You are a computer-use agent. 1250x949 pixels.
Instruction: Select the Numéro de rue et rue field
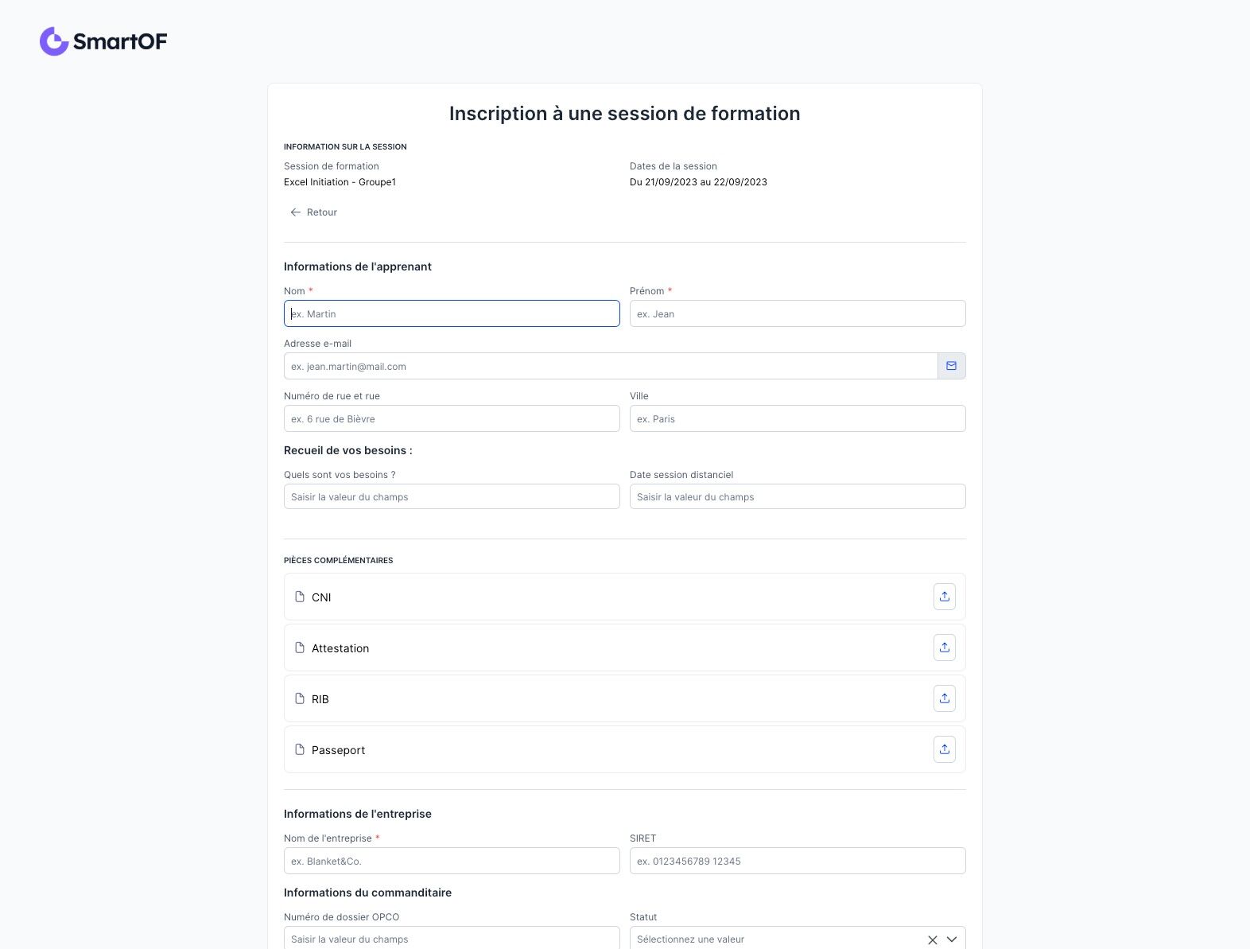[452, 418]
